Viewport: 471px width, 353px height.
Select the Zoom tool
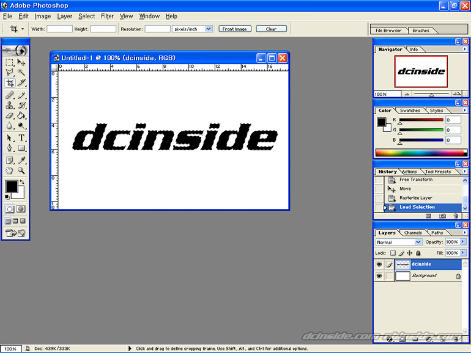21,170
